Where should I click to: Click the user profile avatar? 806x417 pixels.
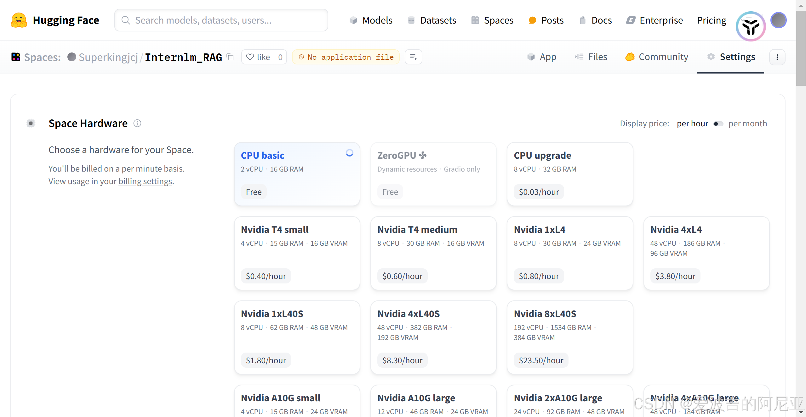pyautogui.click(x=778, y=20)
